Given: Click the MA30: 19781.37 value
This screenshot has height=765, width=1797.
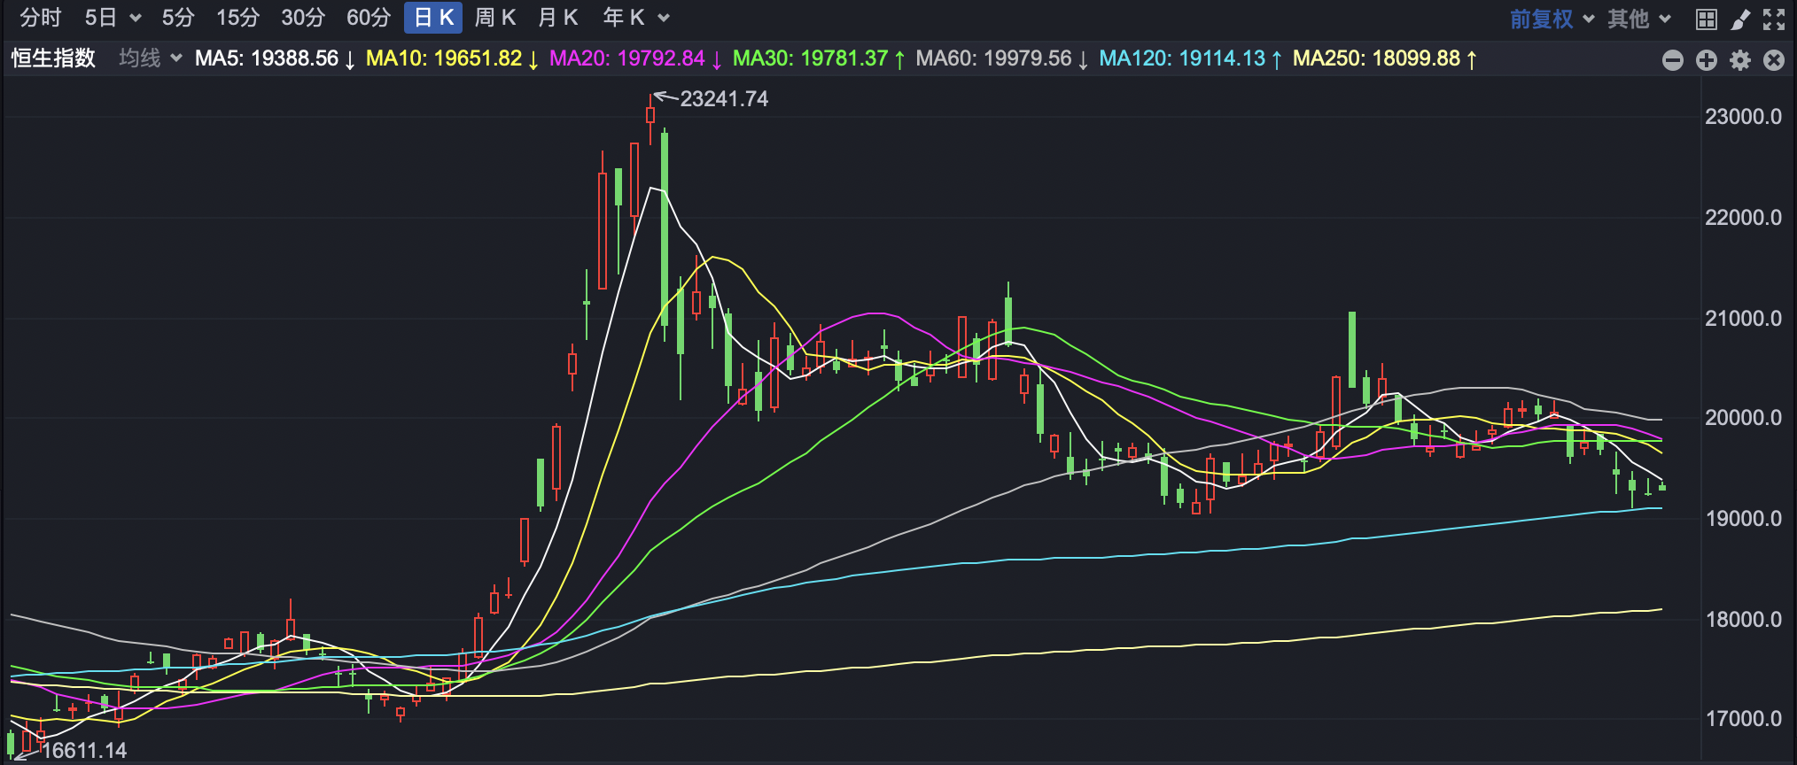Looking at the screenshot, I should 819,58.
